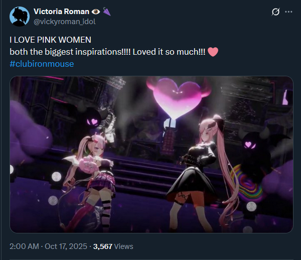This screenshot has height=260, width=301.
Task: Open the three-dot More options menu
Action: [x=288, y=12]
